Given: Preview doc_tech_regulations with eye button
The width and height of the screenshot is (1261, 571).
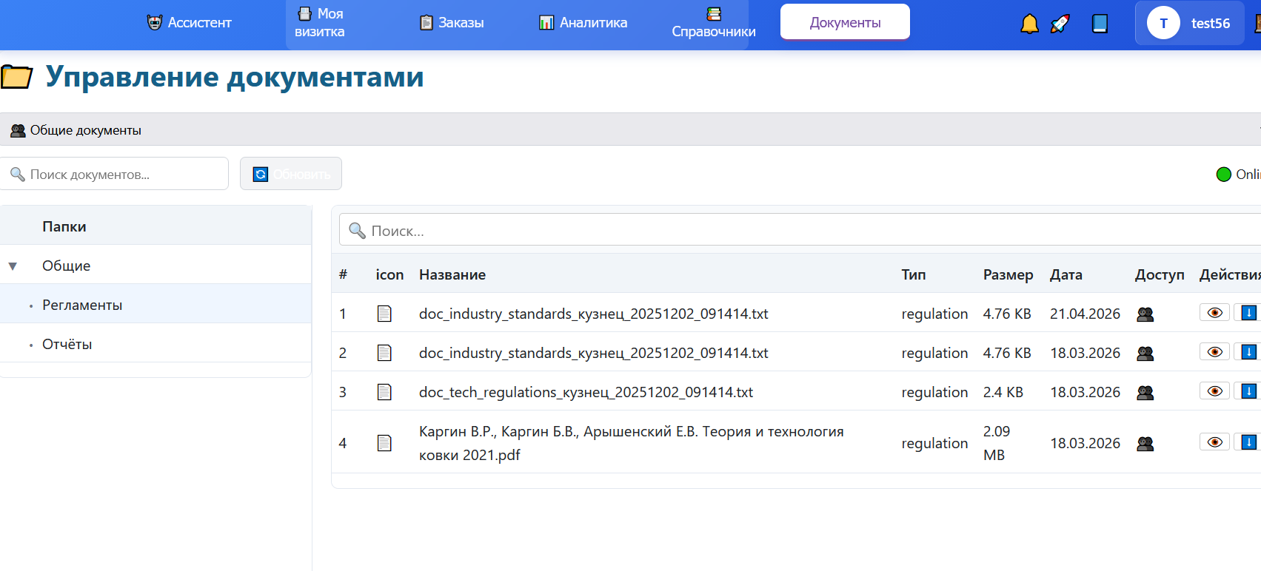Looking at the screenshot, I should pyautogui.click(x=1214, y=391).
